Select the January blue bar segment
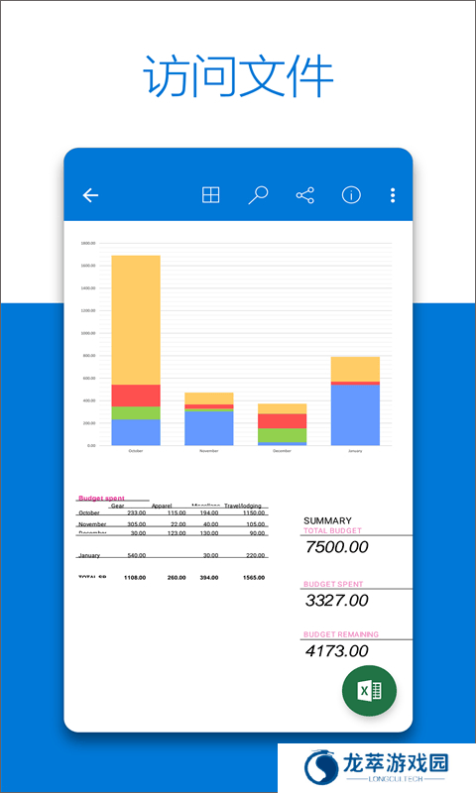The image size is (476, 793). 355,414
